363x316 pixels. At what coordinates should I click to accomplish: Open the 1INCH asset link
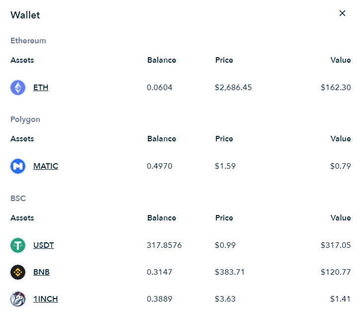pyautogui.click(x=46, y=299)
